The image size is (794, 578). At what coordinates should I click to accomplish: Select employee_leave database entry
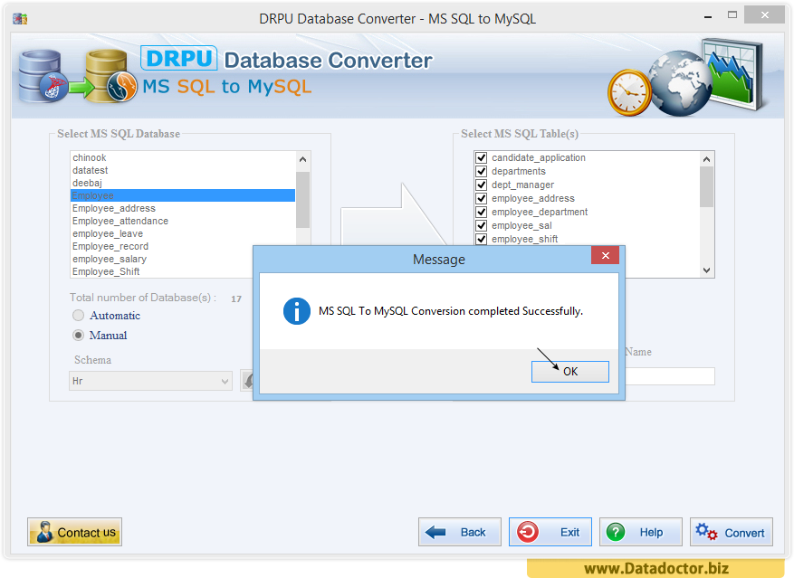point(183,234)
